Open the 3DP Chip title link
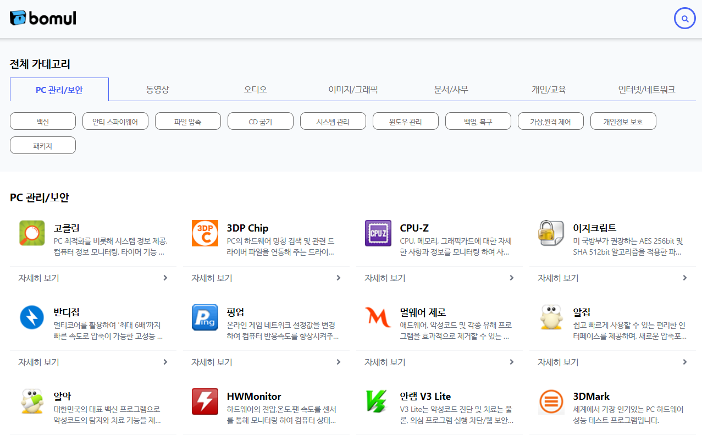702x440 pixels. (x=247, y=228)
